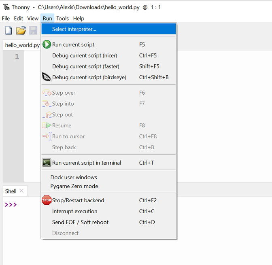Switch to the hello_world.py editor tab

coord(22,45)
